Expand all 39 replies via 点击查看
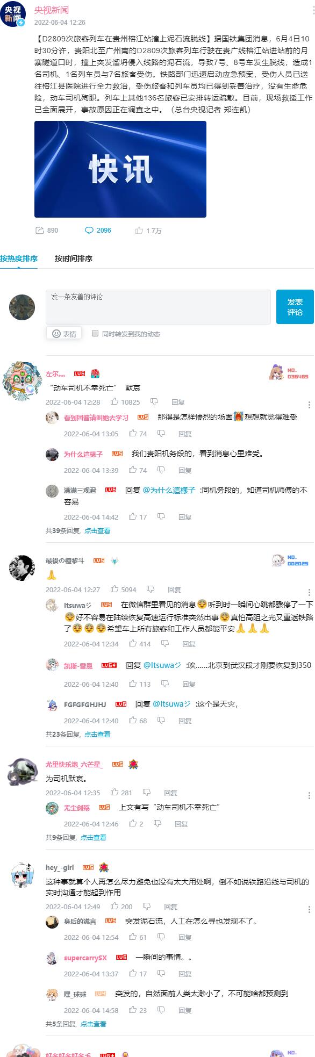Screen dimensions: 315x1057 (97, 530)
